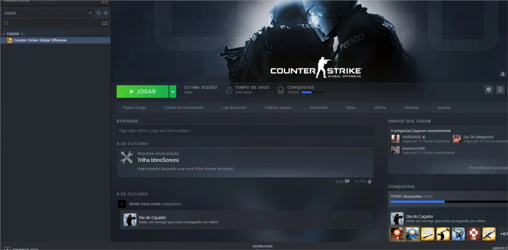Open the Trilha bbno$onora update post

click(245, 162)
